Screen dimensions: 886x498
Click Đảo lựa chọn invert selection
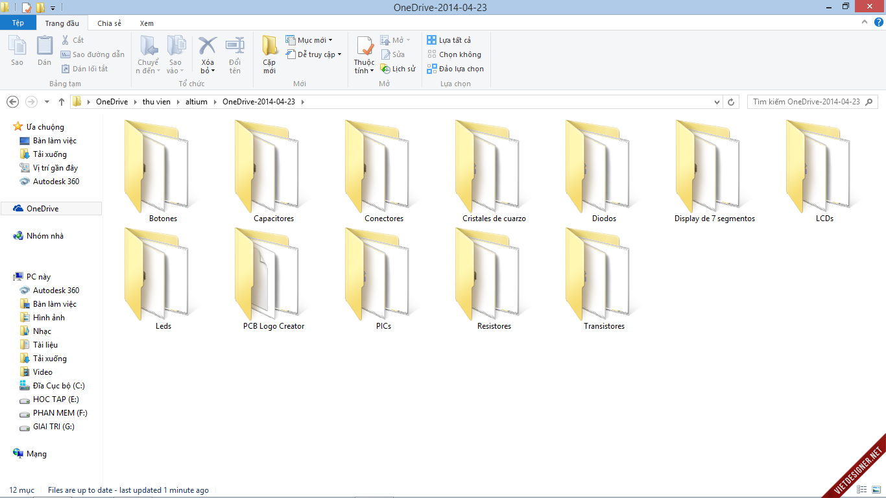coord(455,69)
